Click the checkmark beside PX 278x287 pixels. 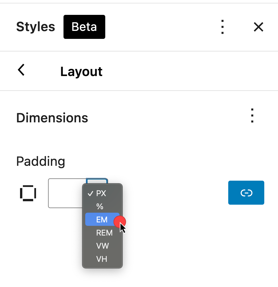[90, 194]
